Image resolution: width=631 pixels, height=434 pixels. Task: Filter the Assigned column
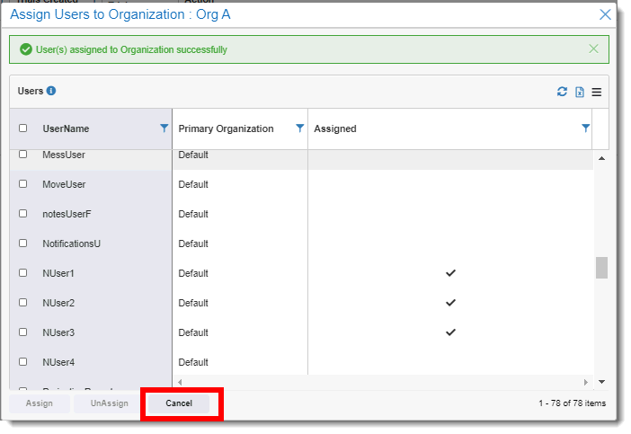(585, 128)
